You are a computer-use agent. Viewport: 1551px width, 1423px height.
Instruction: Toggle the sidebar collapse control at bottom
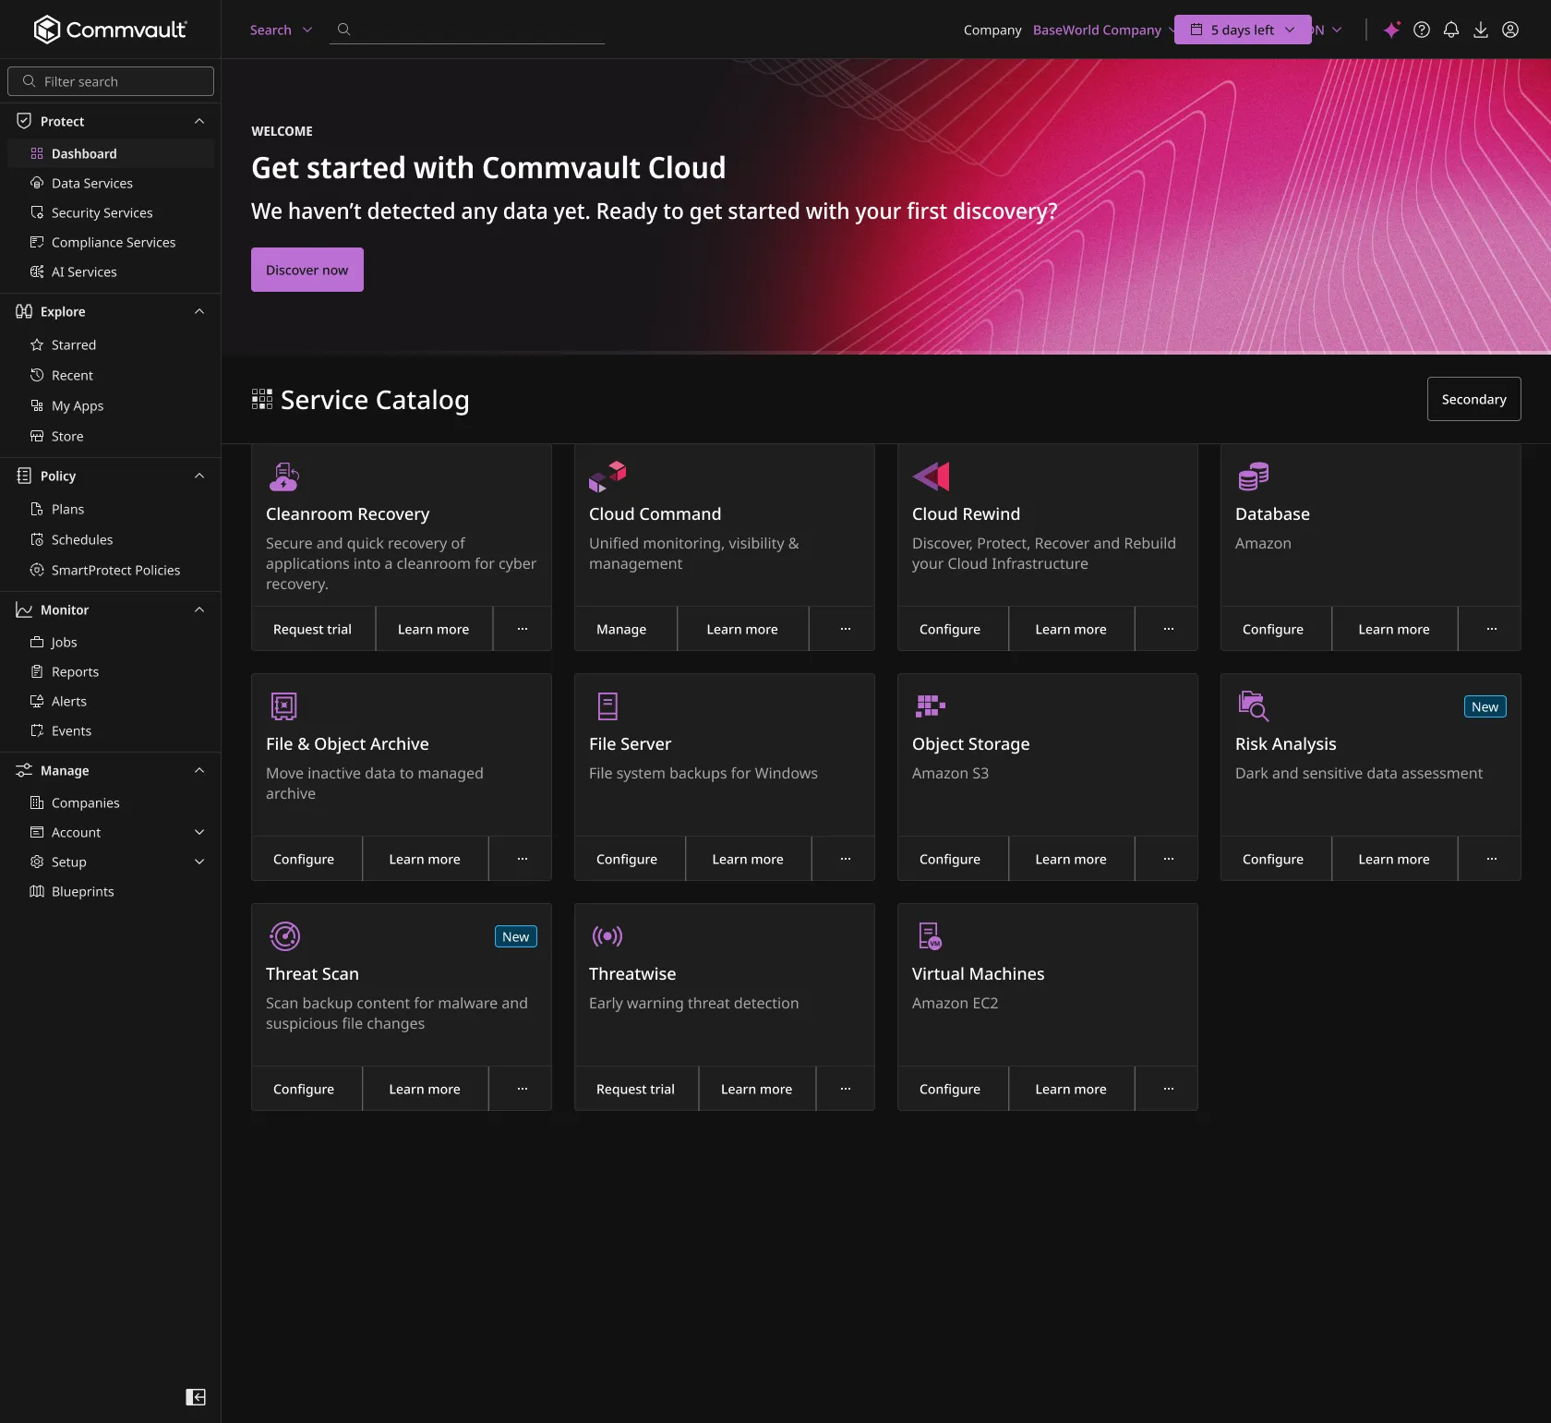point(196,1397)
